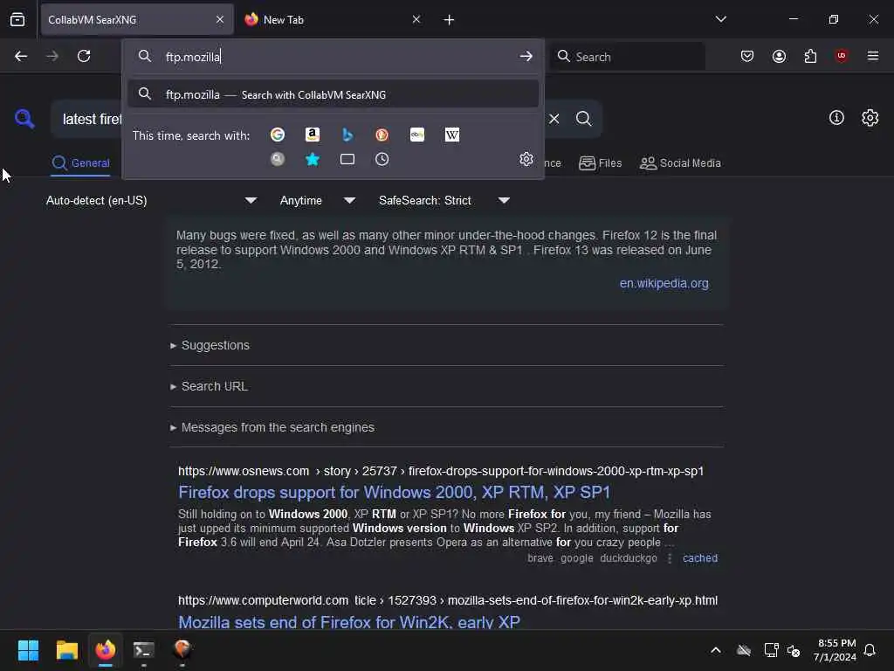
Task: Search in bookmarks via star icon
Action: coord(313,159)
